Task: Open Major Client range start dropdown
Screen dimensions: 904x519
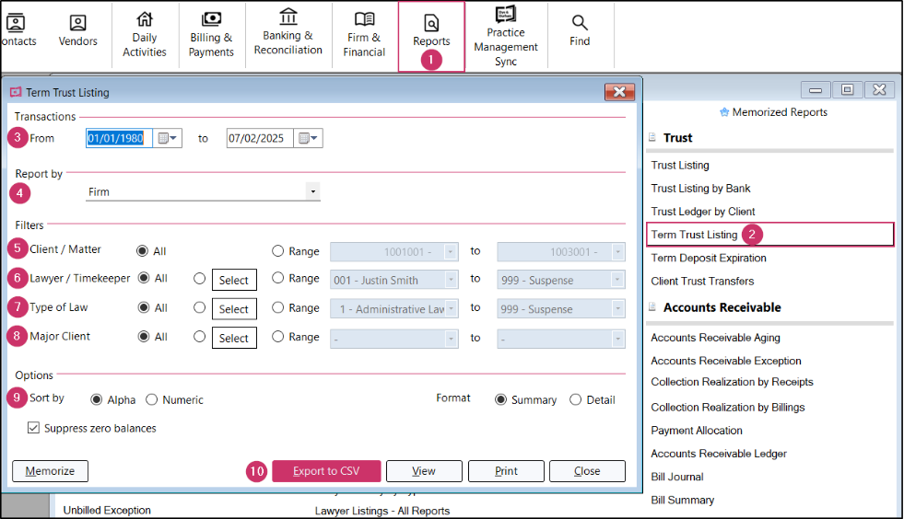Action: [451, 339]
